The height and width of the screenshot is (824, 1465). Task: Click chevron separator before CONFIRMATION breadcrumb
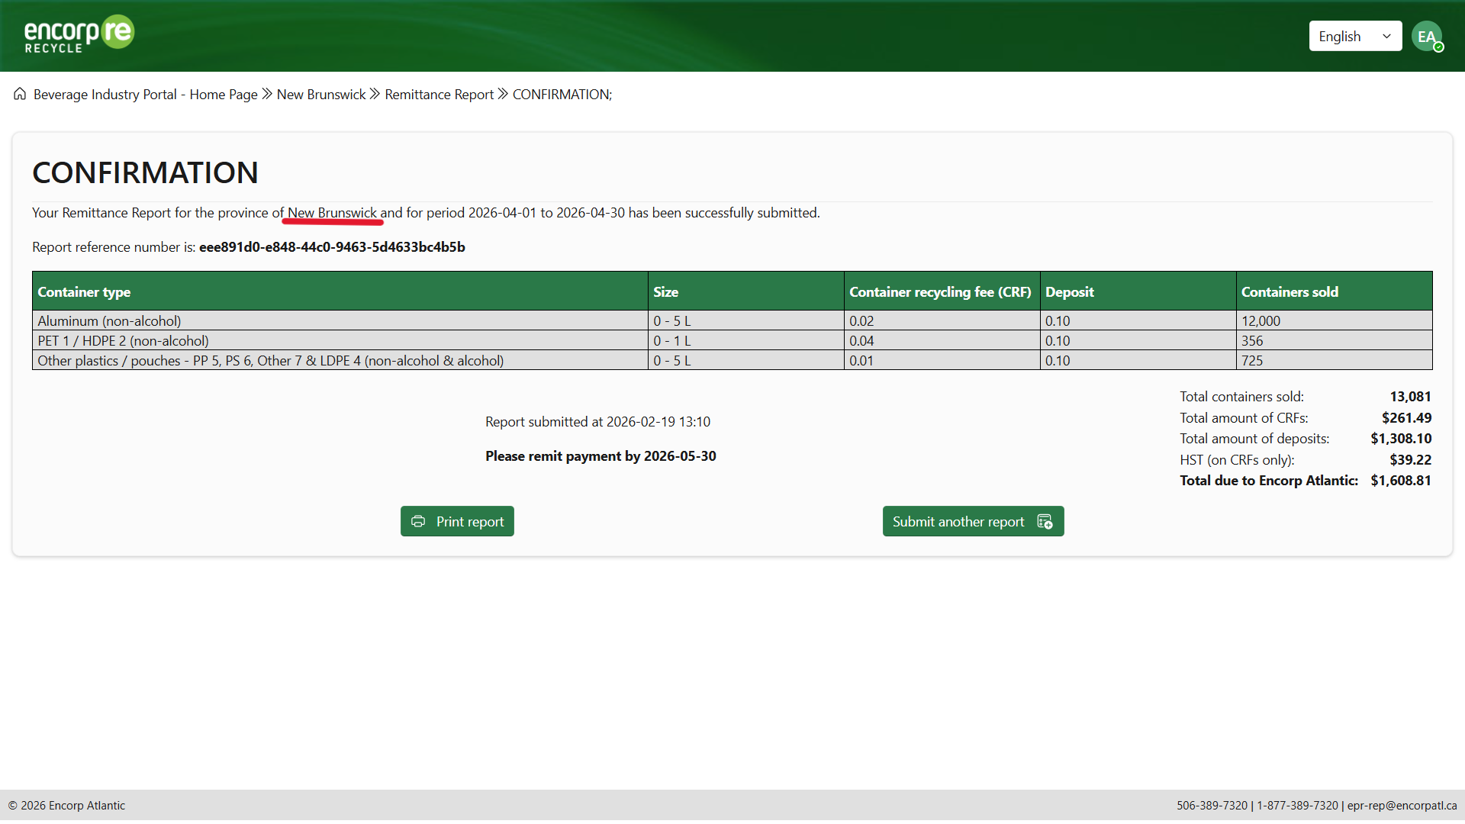[x=503, y=94]
